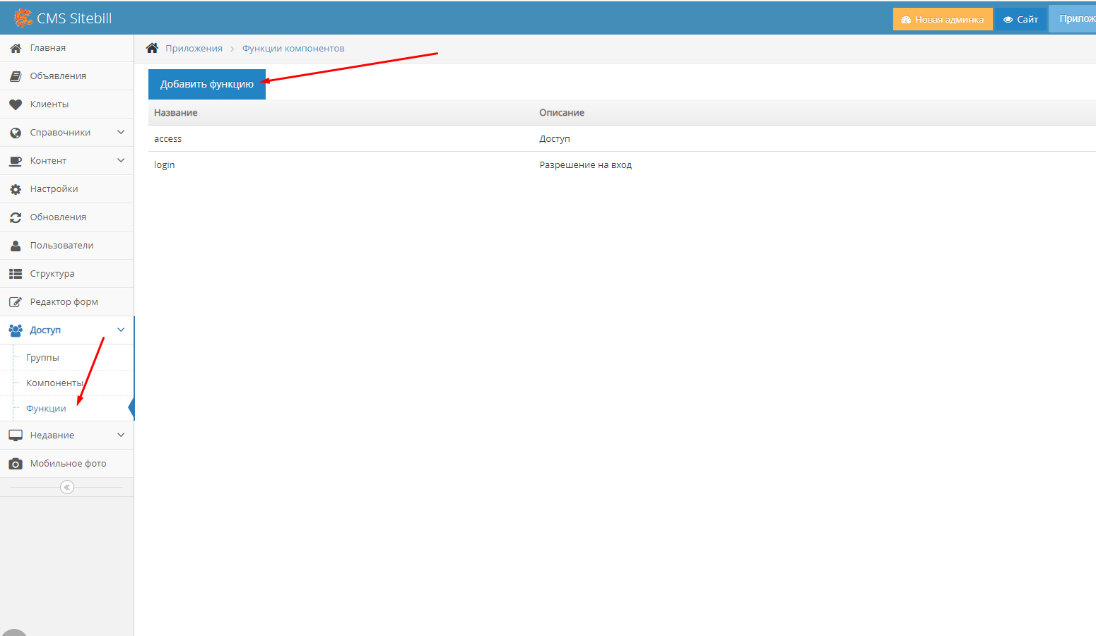Open the Структура menu item
Screen dimensions: 1096x636
point(67,274)
